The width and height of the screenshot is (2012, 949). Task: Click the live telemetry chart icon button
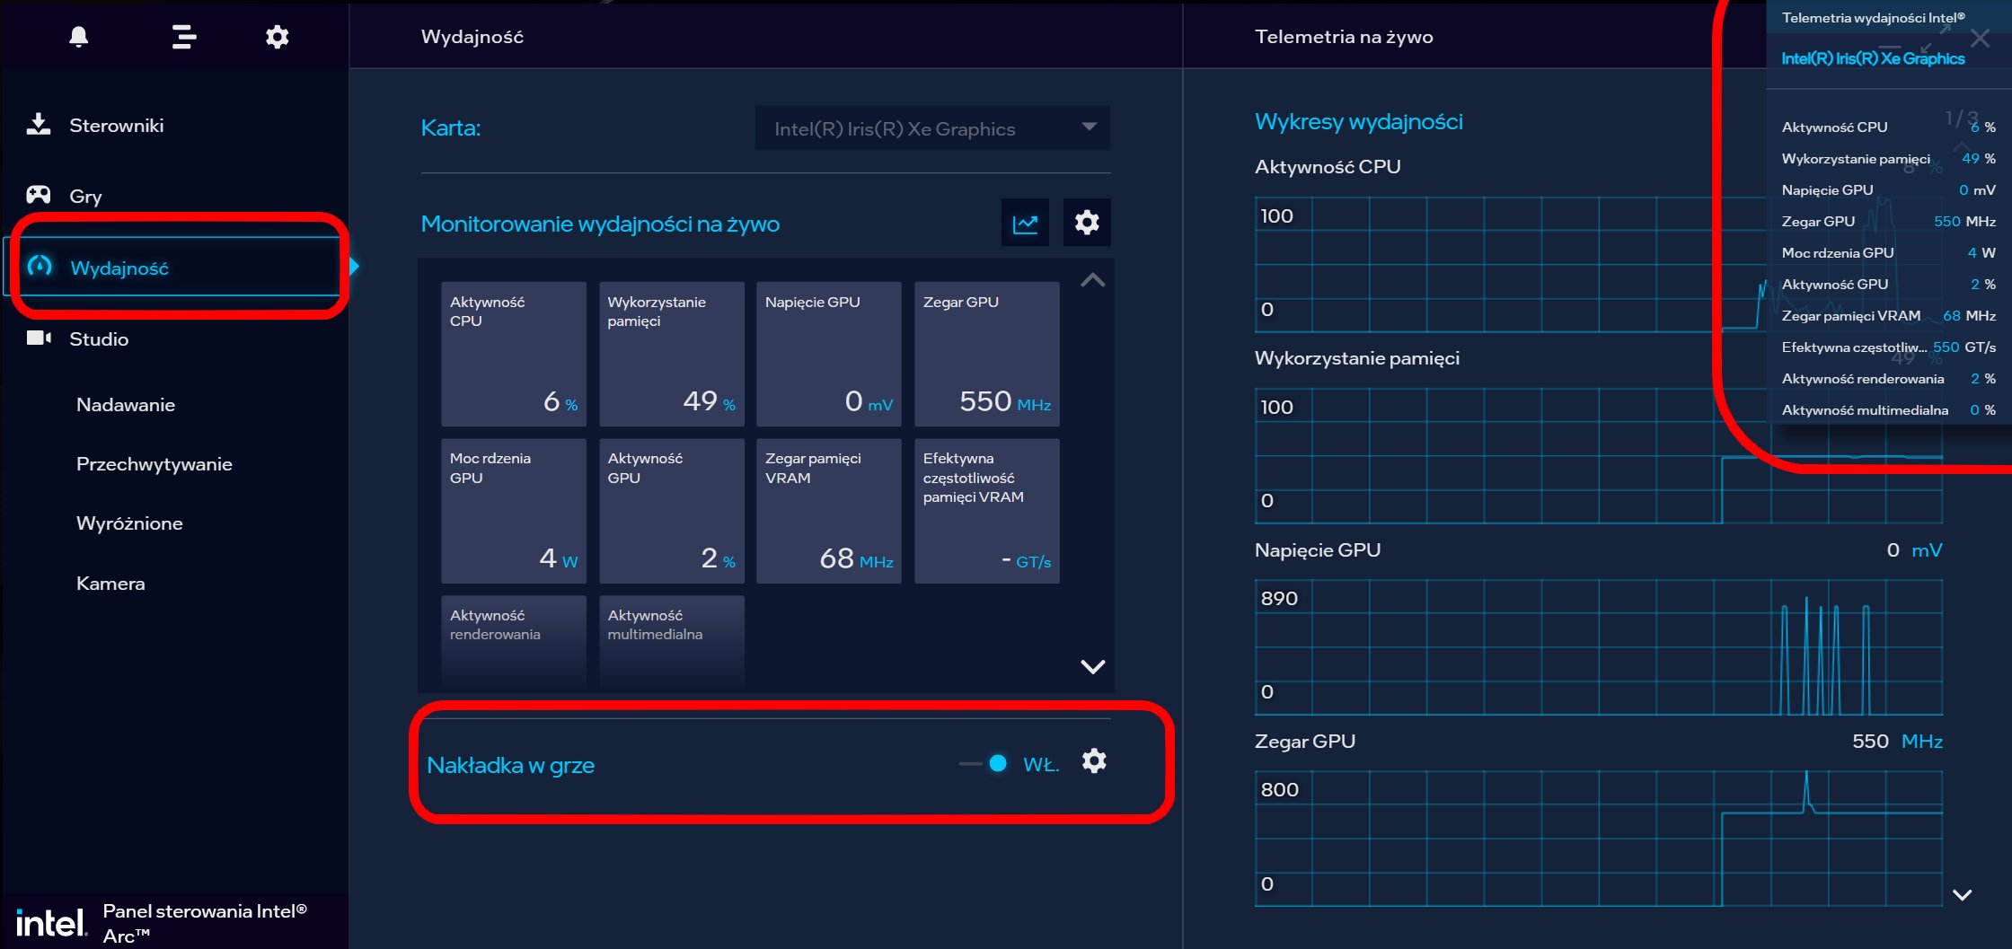tap(1025, 223)
